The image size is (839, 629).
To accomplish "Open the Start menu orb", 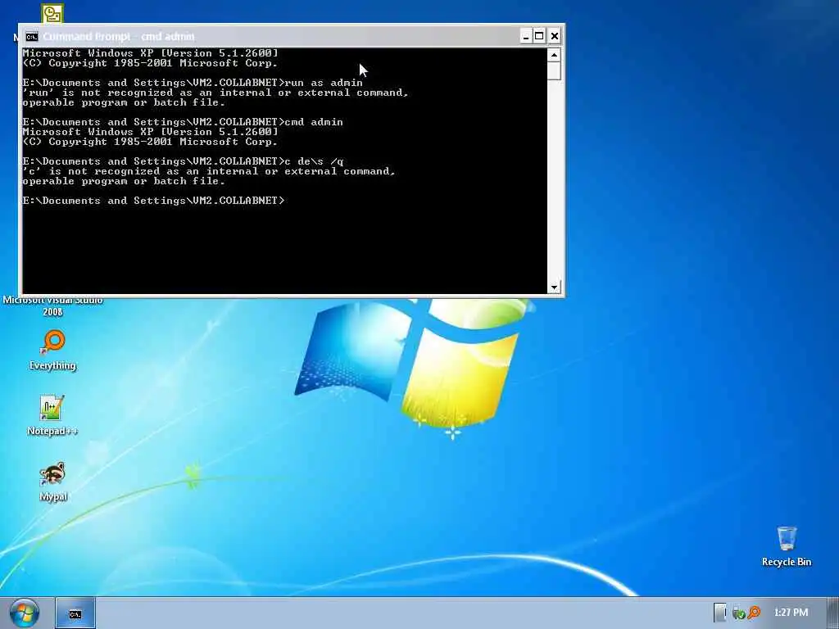I will coord(24,613).
